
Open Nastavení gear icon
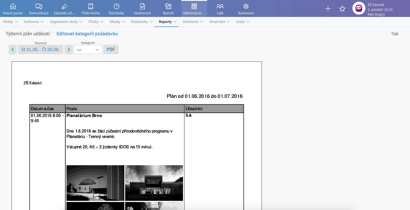point(246,6)
